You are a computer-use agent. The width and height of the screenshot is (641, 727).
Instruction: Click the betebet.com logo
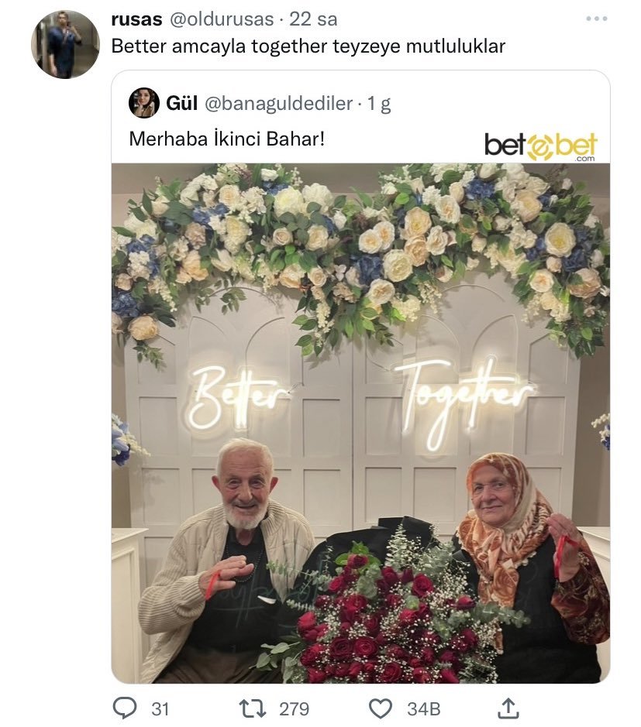tap(541, 146)
